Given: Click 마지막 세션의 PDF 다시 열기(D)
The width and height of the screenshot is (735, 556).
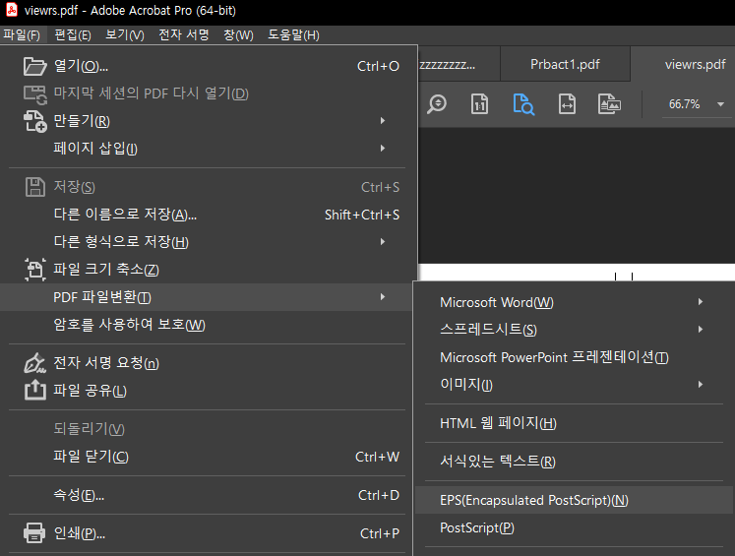Looking at the screenshot, I should 209,93.
